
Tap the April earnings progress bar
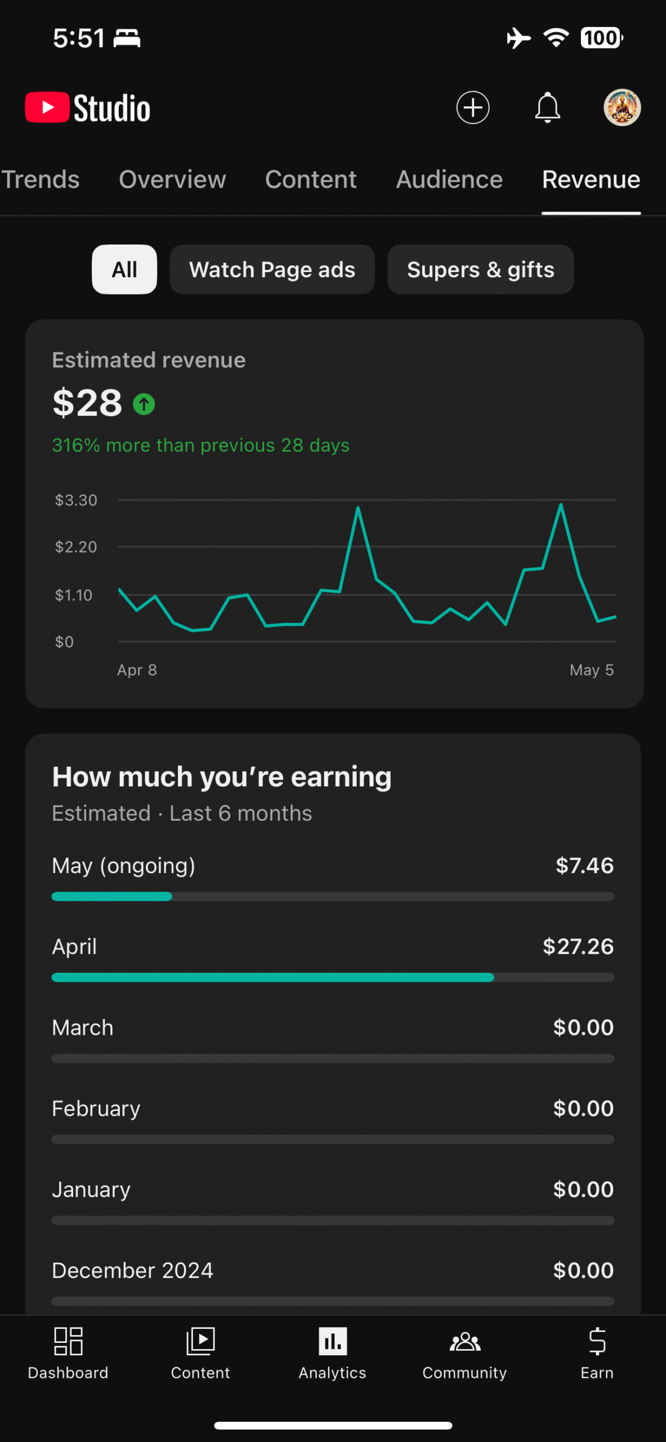(x=333, y=977)
